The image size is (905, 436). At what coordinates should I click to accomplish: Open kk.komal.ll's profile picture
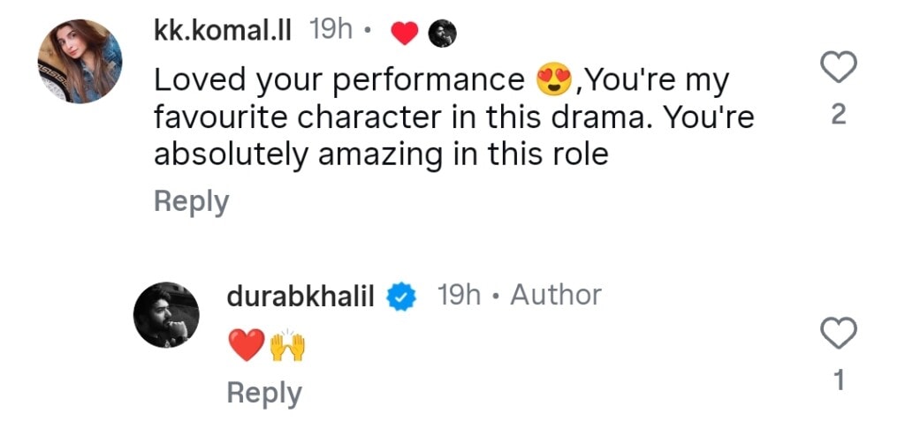80,62
